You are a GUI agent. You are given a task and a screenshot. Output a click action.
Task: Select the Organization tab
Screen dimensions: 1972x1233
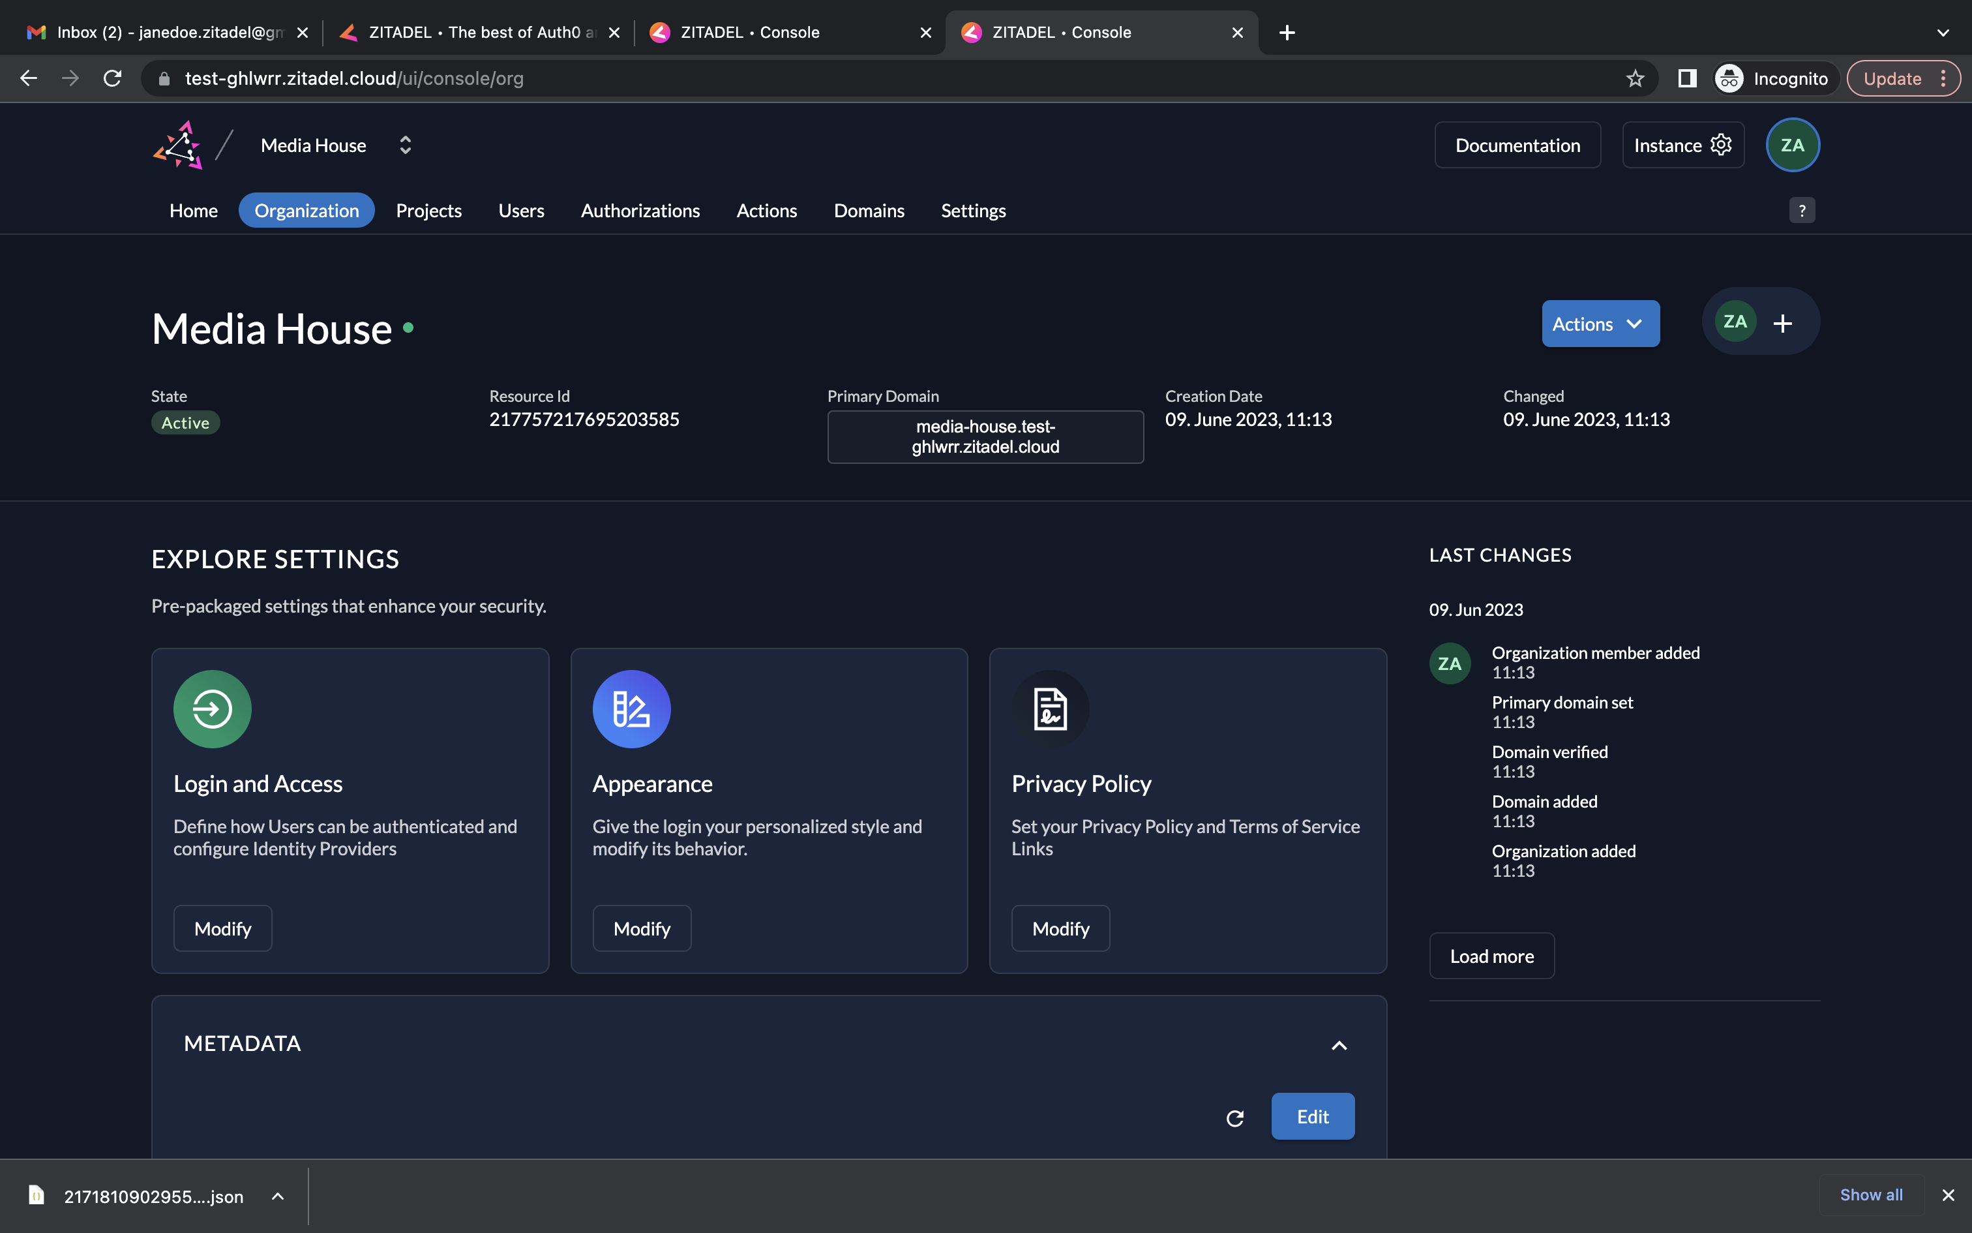[x=305, y=210]
